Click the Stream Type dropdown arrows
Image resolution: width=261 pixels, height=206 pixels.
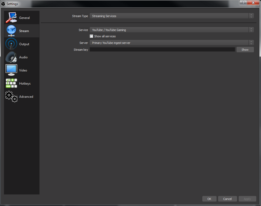click(251, 16)
